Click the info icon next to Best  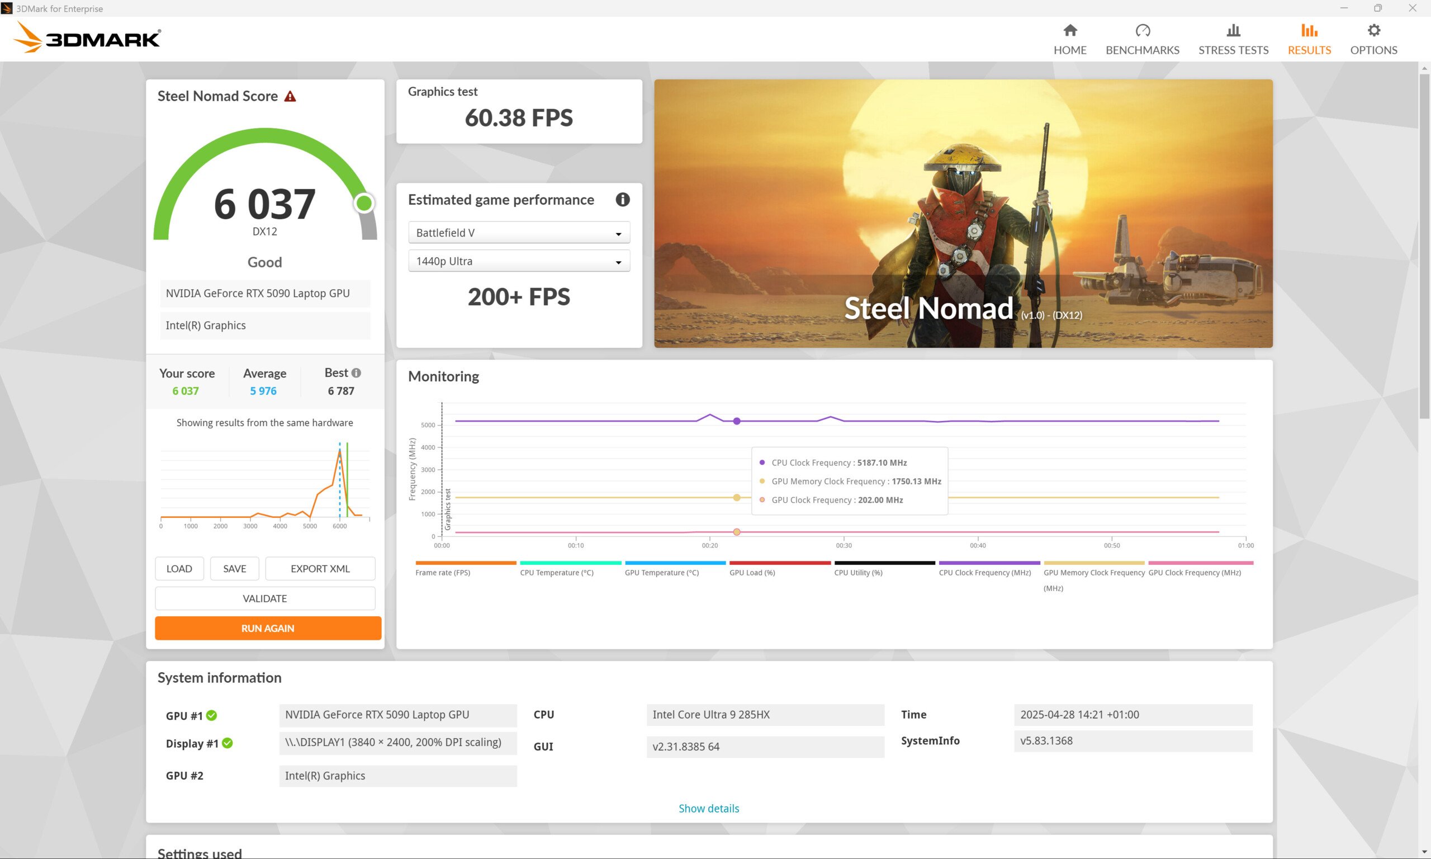356,373
